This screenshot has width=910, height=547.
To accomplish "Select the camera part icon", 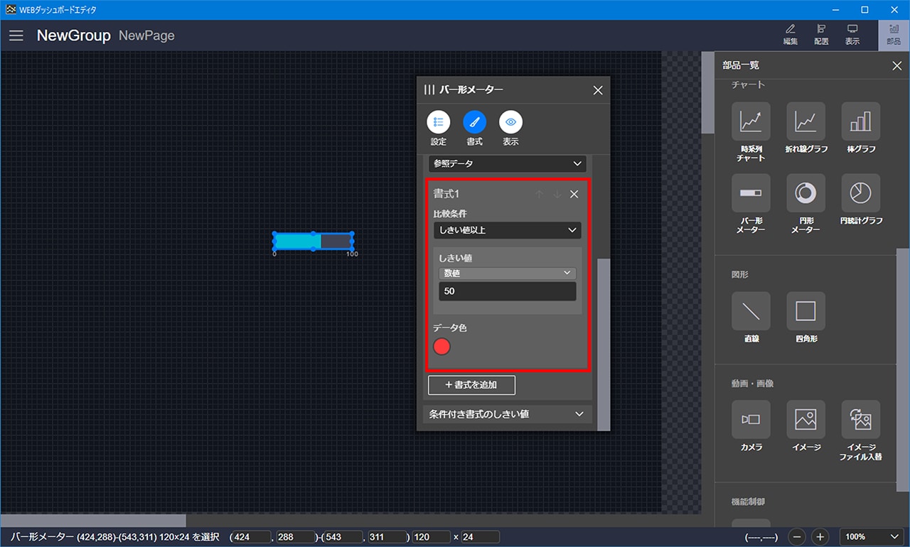I will coord(751,419).
